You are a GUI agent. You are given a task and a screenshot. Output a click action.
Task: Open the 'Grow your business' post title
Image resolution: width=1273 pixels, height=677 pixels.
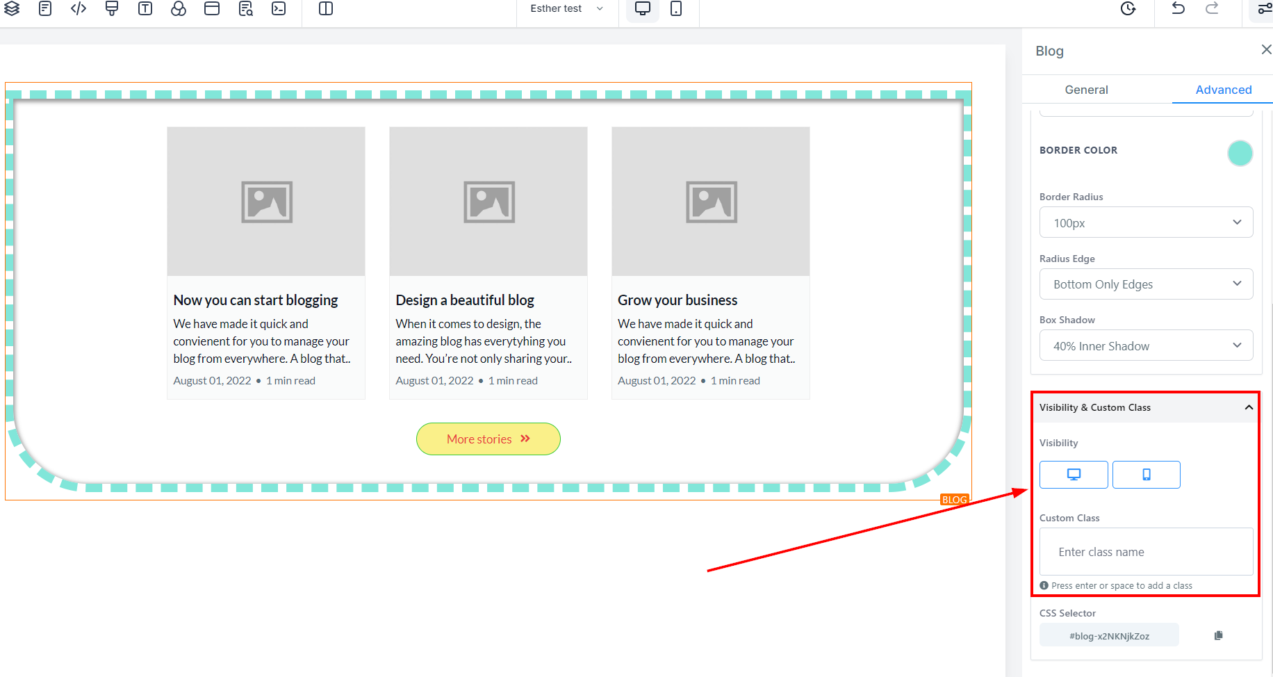(x=677, y=300)
